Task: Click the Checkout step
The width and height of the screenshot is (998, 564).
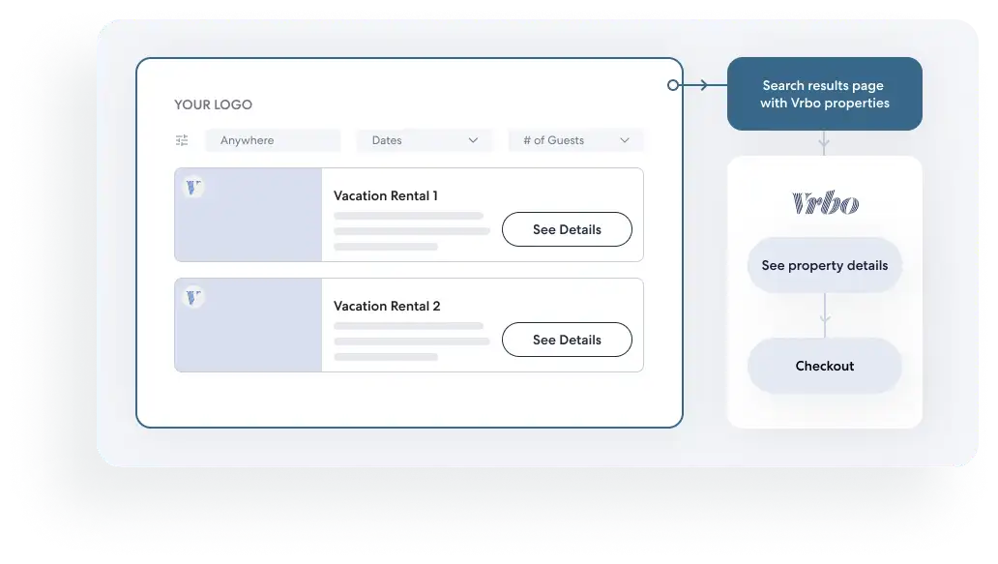Action: (x=824, y=366)
